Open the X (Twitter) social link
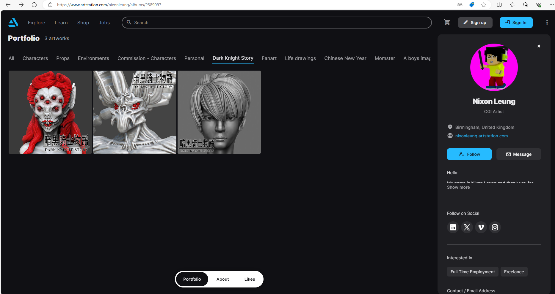555x294 pixels. [x=467, y=227]
